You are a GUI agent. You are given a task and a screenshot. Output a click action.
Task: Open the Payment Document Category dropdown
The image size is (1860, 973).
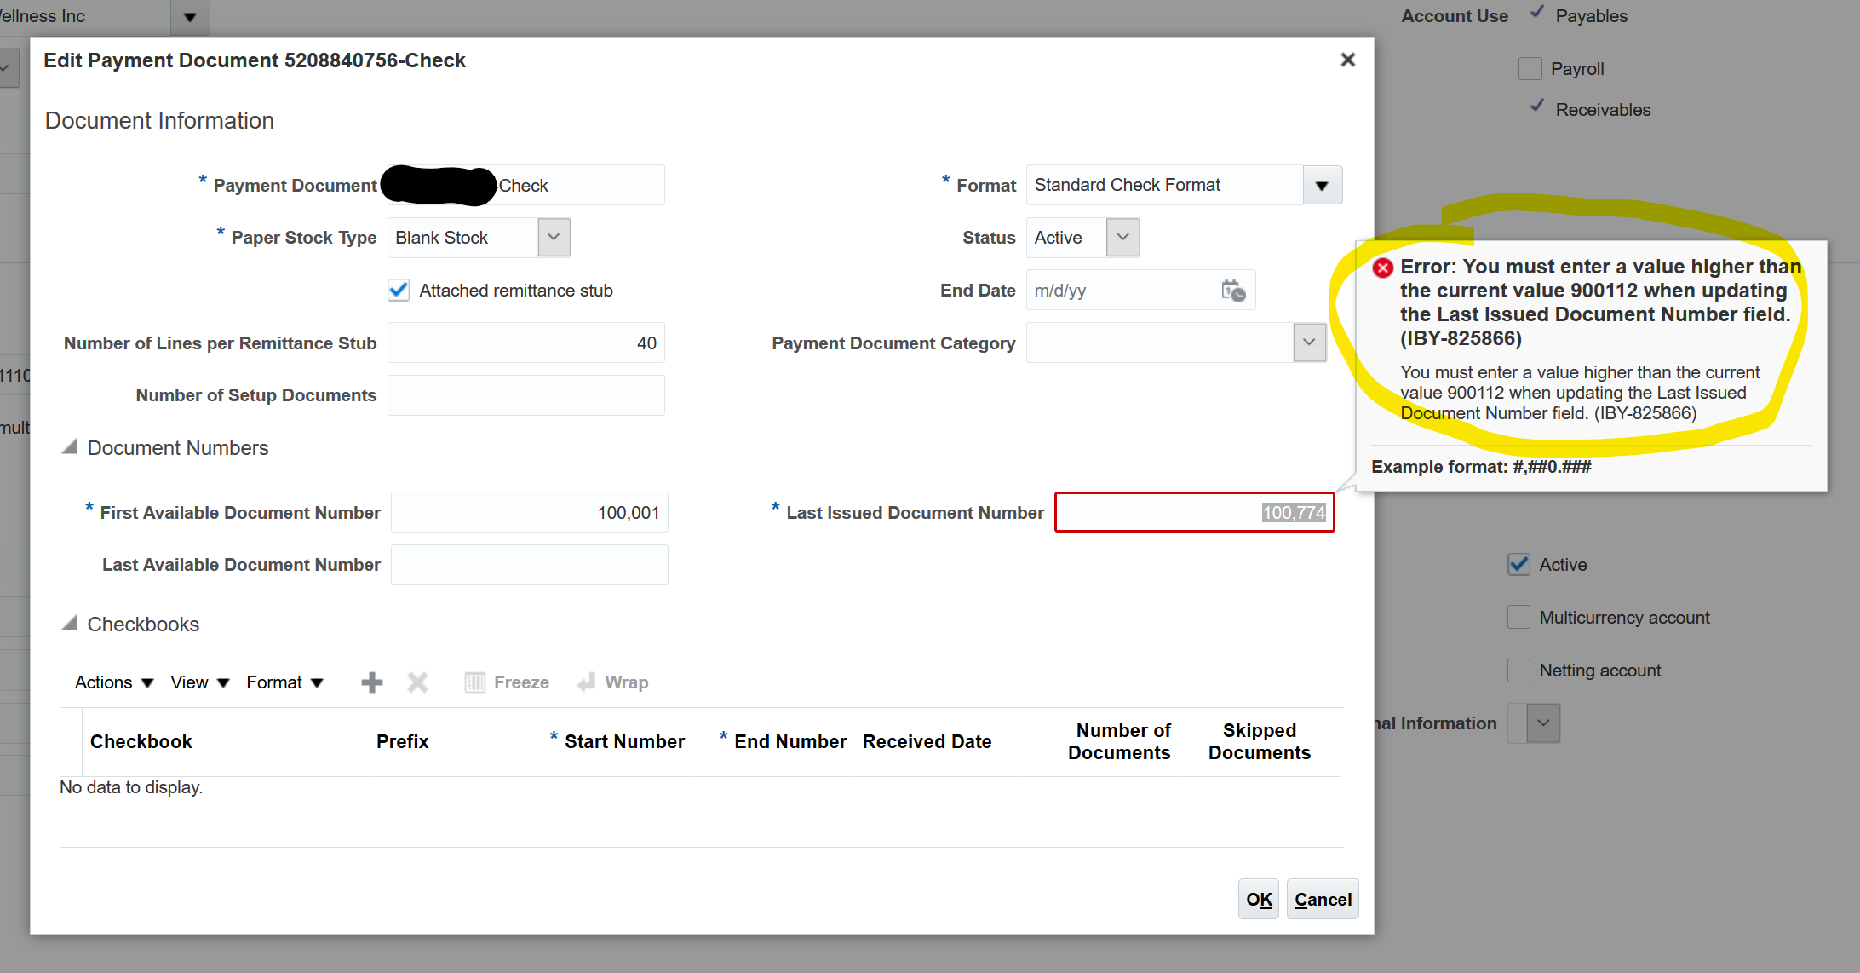click(x=1309, y=343)
